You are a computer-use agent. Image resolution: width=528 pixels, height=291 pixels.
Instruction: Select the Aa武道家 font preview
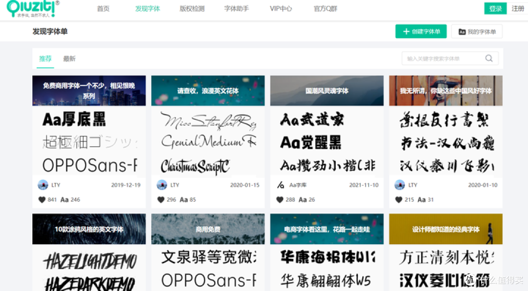[x=312, y=119]
